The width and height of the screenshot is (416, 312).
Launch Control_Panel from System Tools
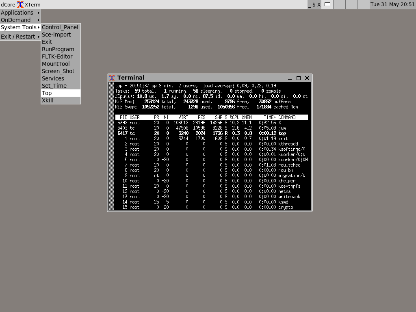point(60,27)
